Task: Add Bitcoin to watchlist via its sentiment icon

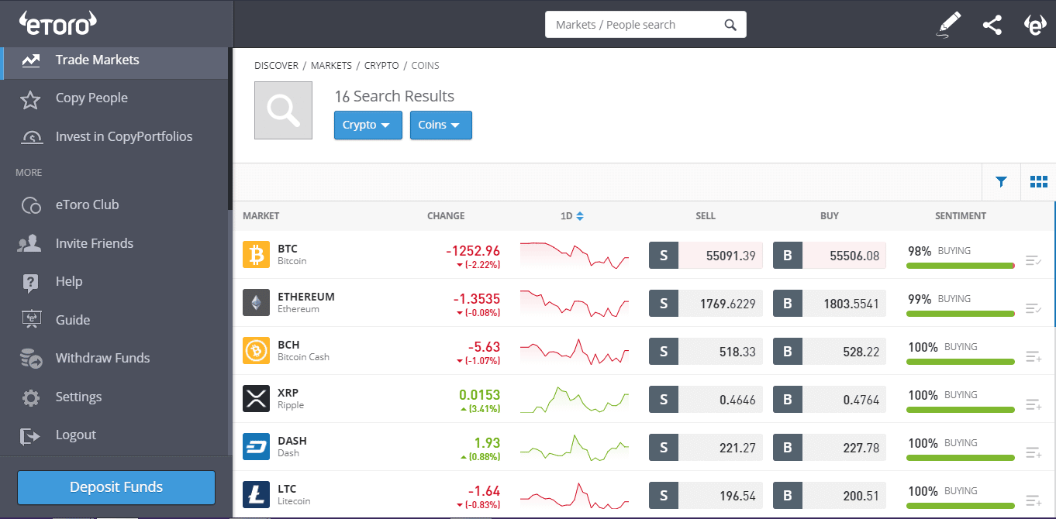Action: [1033, 260]
